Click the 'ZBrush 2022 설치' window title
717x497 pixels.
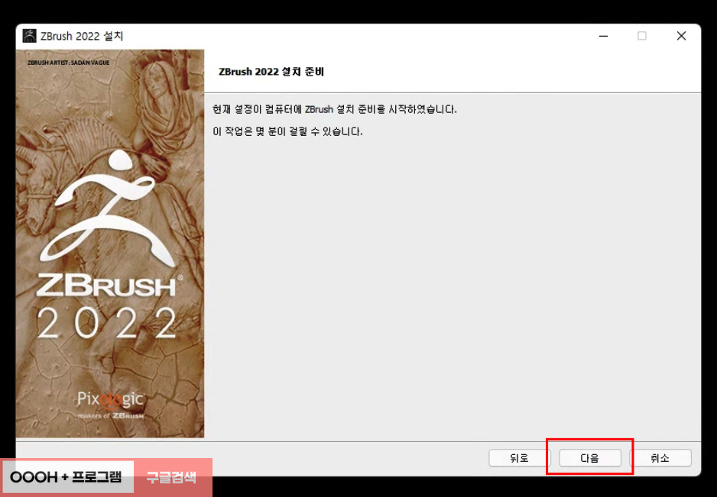82,36
